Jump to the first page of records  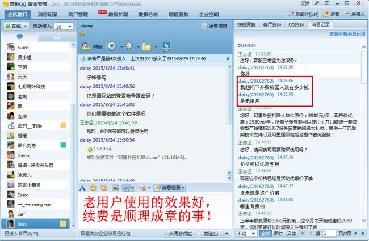303,233
